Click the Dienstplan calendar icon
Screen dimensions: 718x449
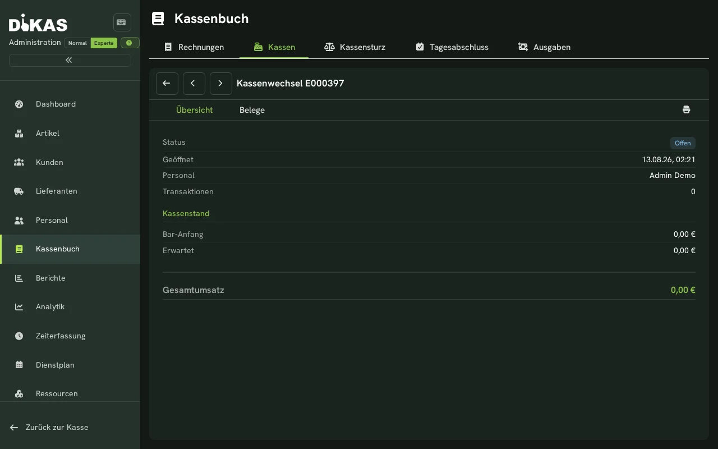[19, 365]
